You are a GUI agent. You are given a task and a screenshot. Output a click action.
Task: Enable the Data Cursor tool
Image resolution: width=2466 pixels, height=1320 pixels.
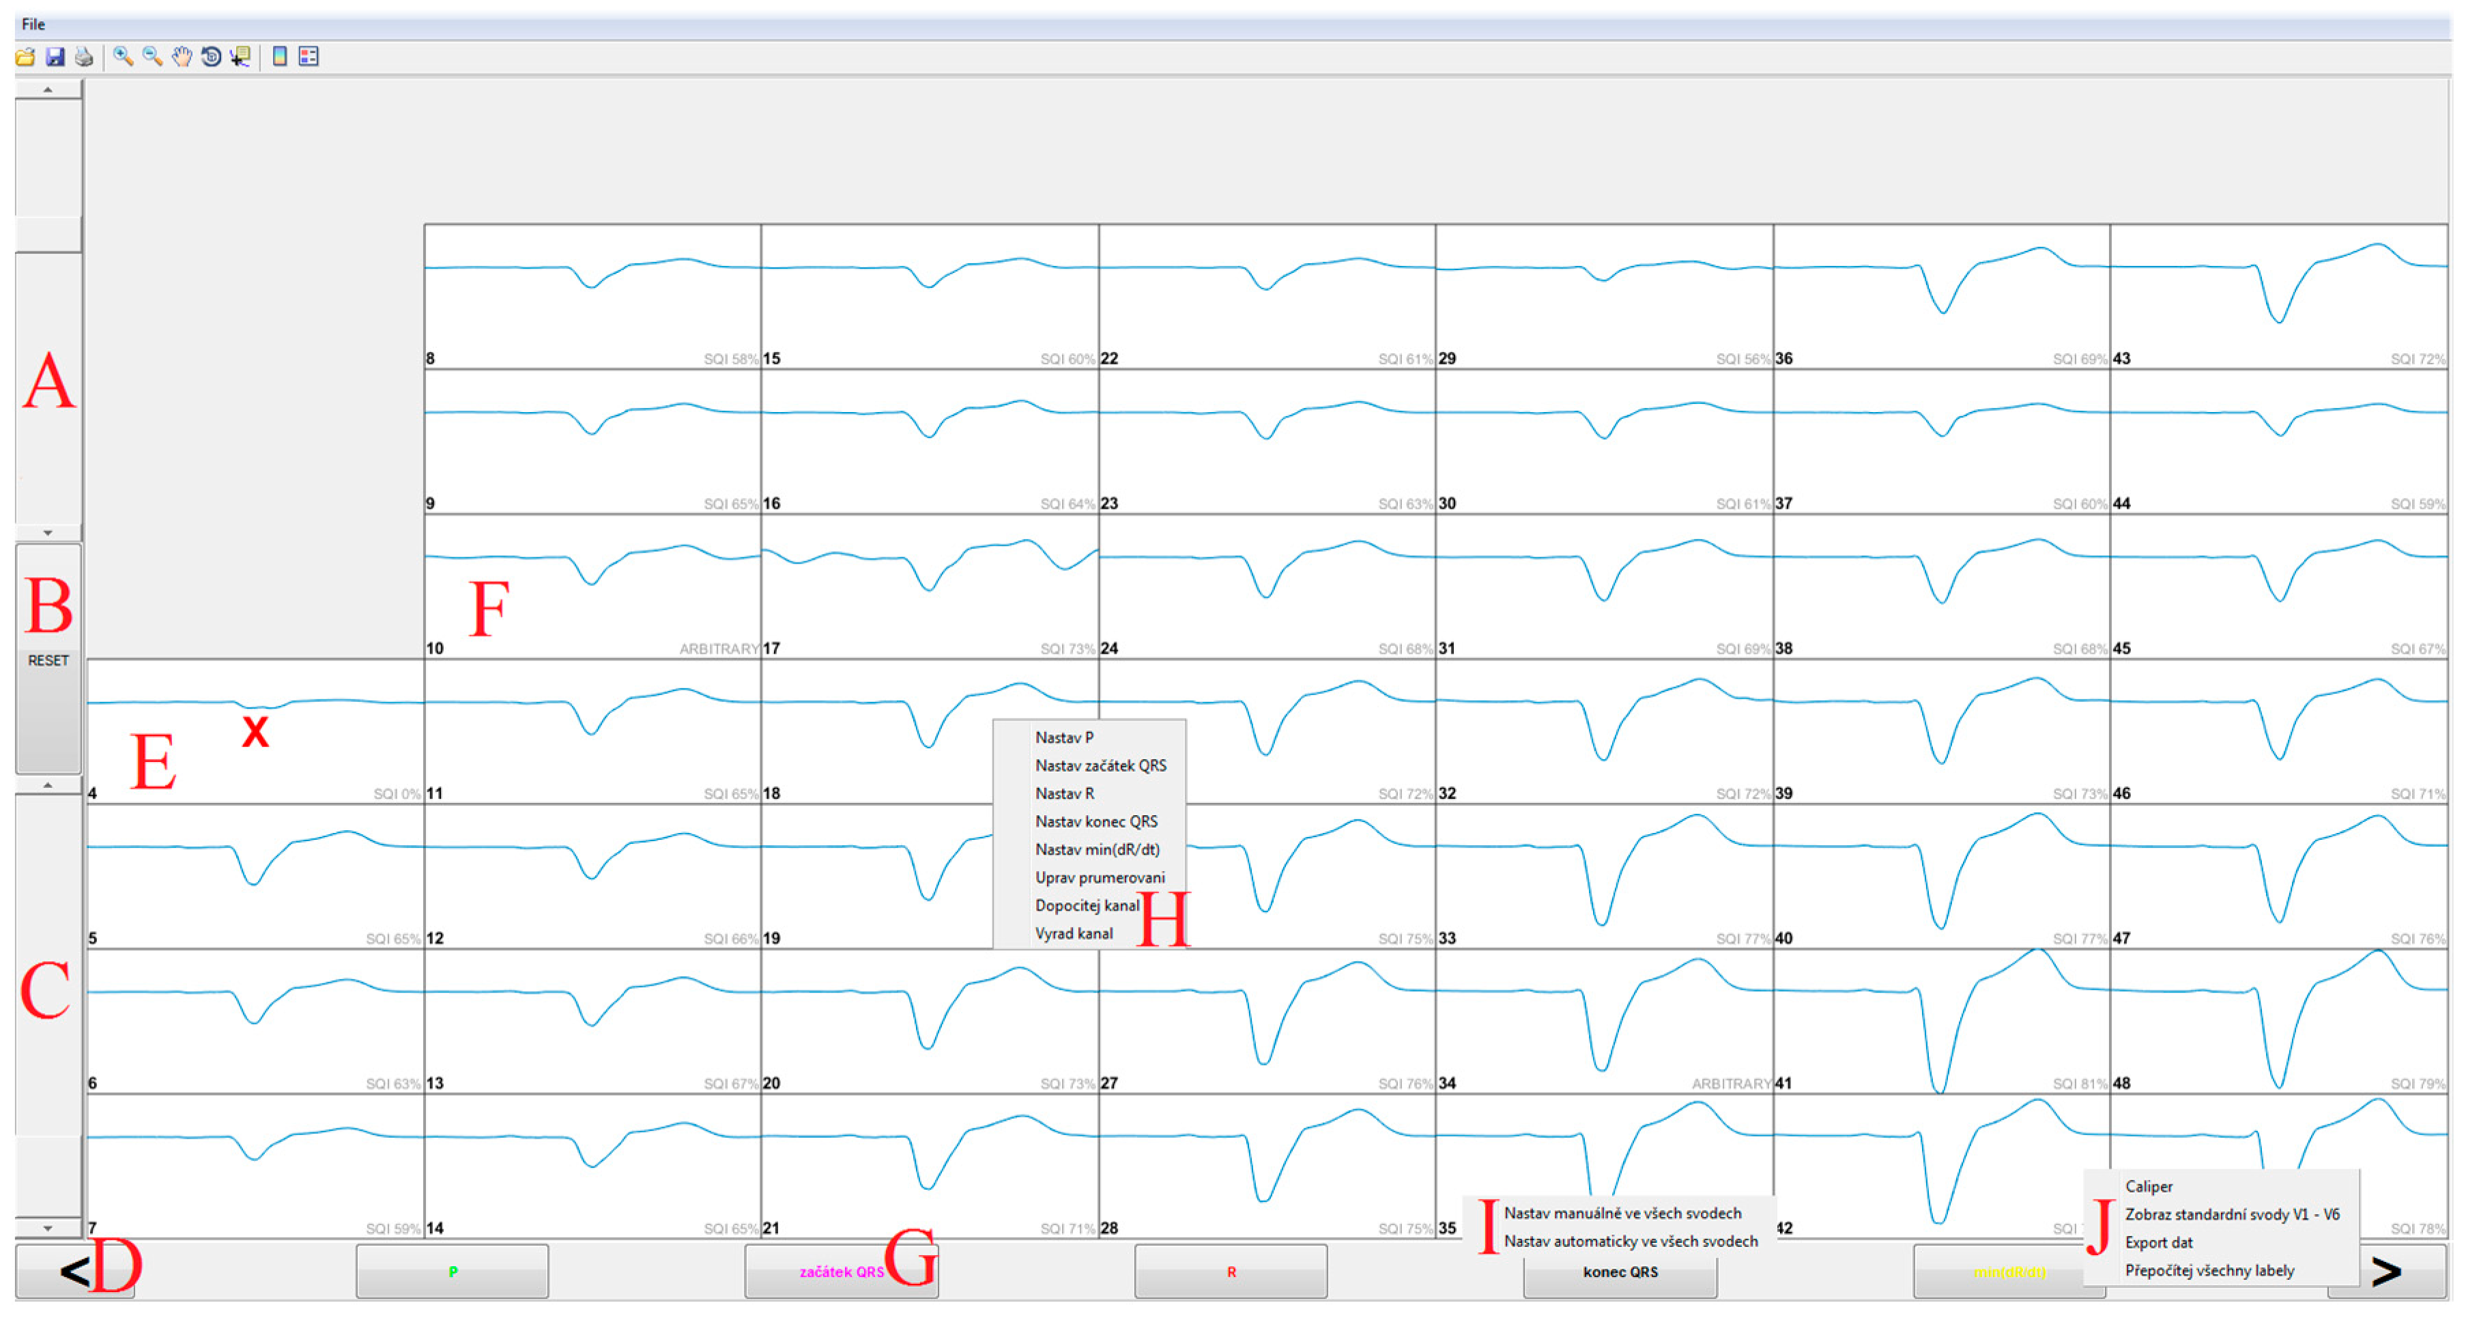pos(240,57)
